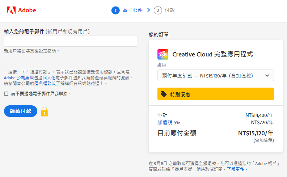Click the plan dropdown's down arrow
Image resolution: width=287 pixels, height=177 pixels.
click(267, 75)
